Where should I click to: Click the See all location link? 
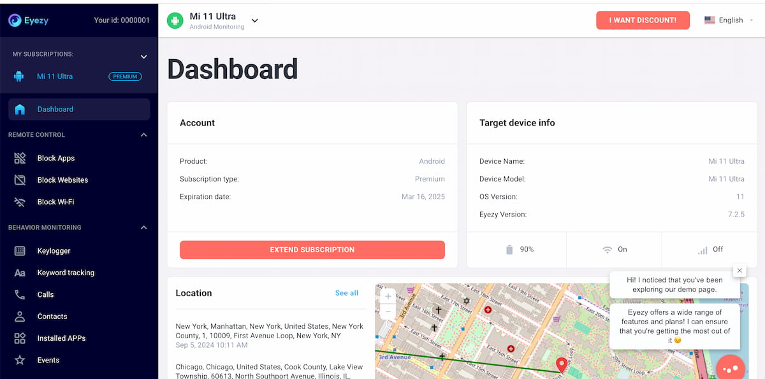click(x=347, y=293)
